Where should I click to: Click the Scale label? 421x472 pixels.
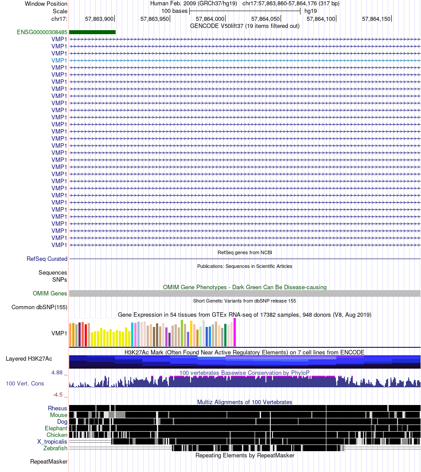pyautogui.click(x=60, y=12)
